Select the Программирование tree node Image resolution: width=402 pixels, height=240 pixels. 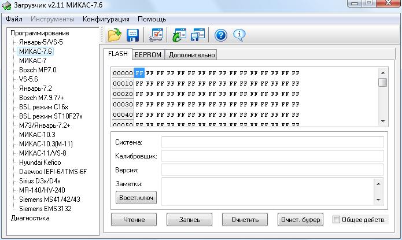(x=40, y=33)
